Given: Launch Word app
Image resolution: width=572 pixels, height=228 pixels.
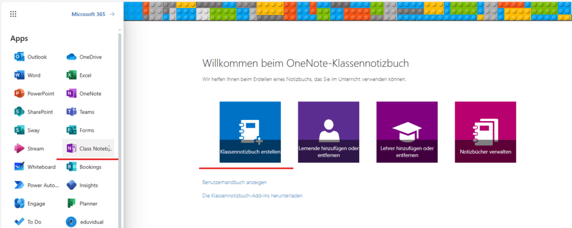Looking at the screenshot, I should [27, 75].
